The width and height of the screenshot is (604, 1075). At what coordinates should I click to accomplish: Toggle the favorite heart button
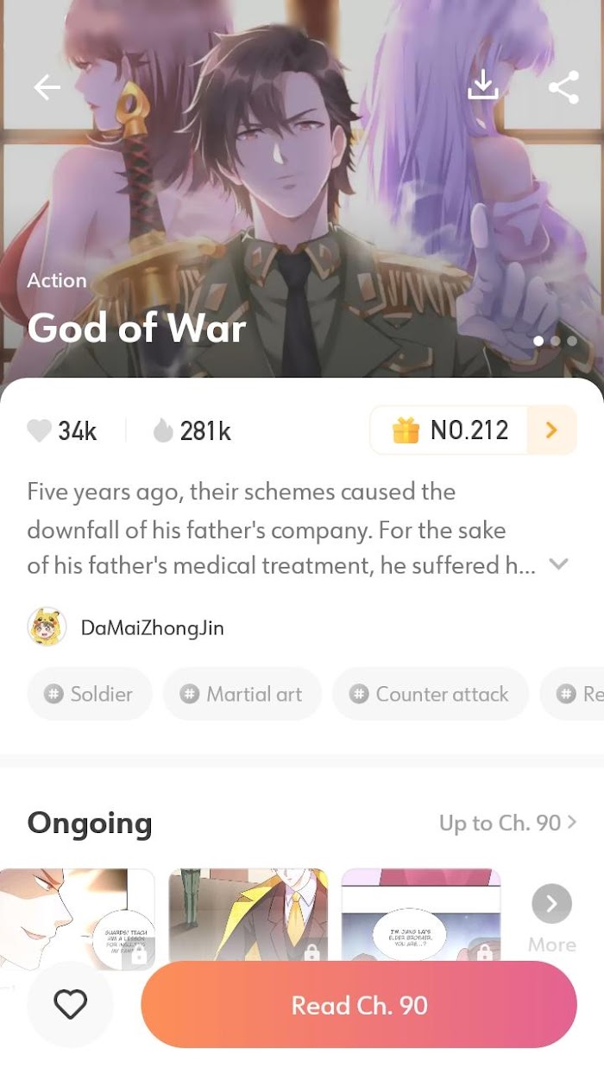(70, 1004)
